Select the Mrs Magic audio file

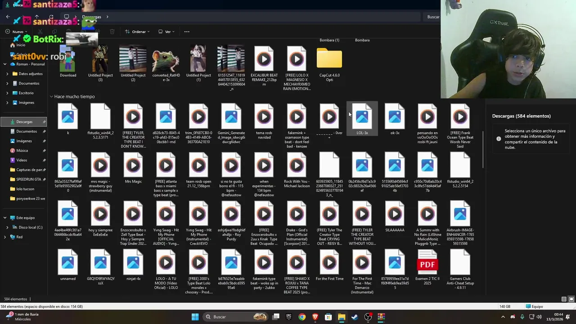pyautogui.click(x=133, y=168)
